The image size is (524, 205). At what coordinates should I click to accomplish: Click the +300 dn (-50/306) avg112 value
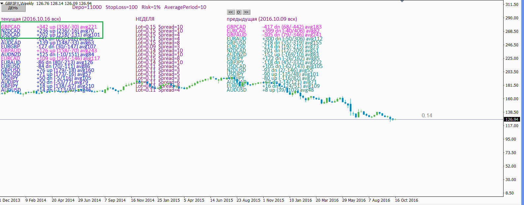[x=292, y=39]
